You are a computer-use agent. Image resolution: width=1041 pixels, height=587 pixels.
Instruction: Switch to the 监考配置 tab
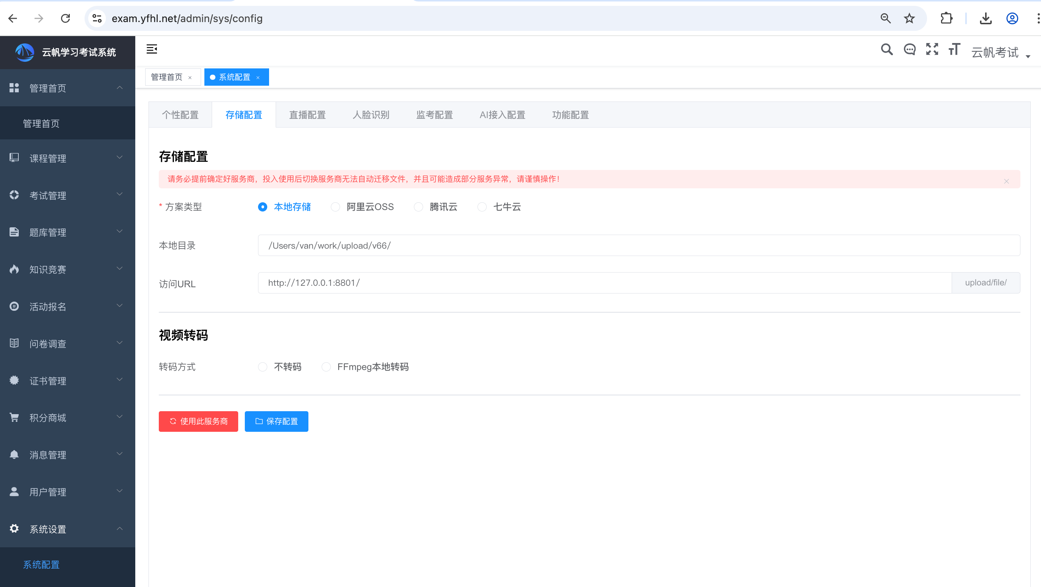point(434,115)
